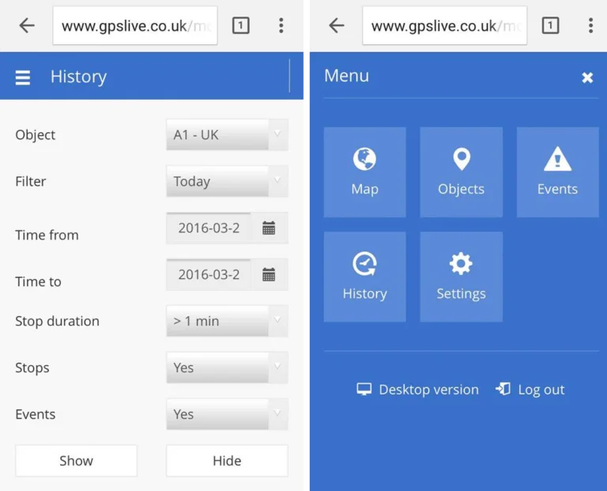Open the Events Yes dropdown in History form
The height and width of the screenshot is (491, 607).
pos(227,415)
